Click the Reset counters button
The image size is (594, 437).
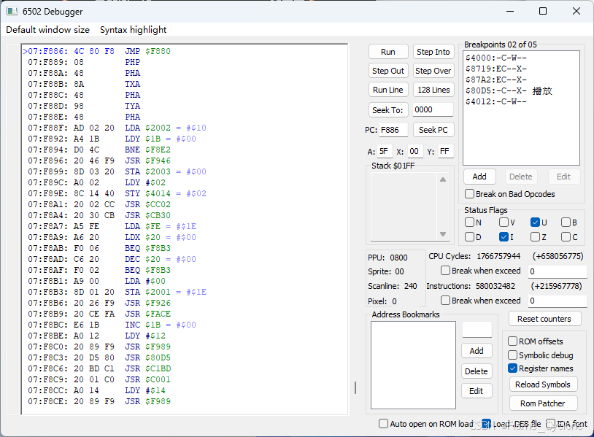[x=544, y=319]
